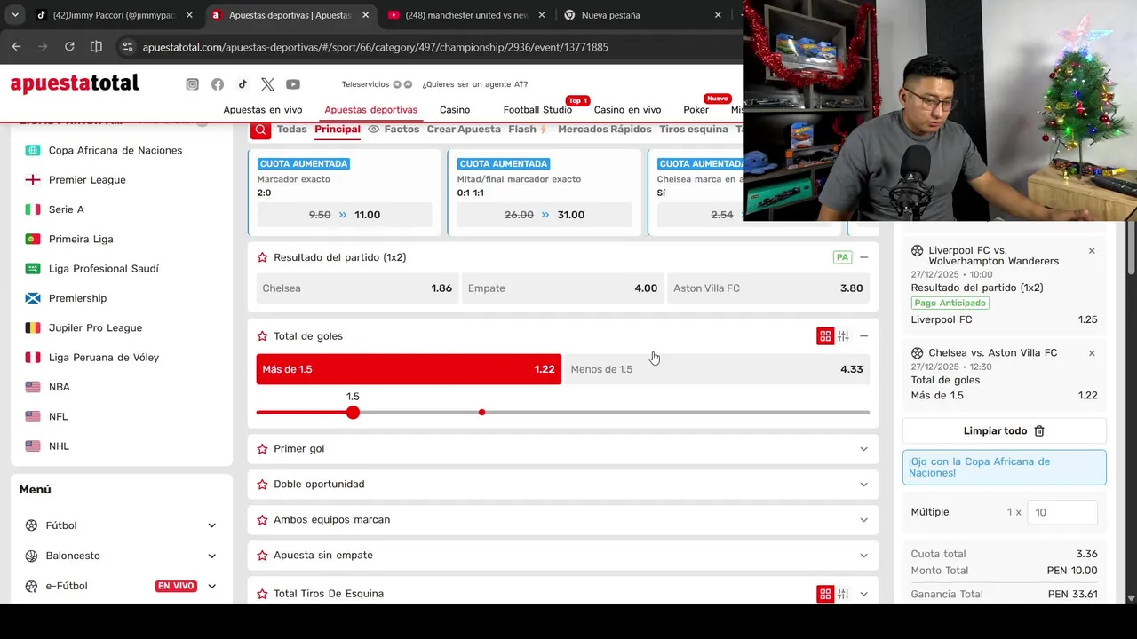Favorite the Resultado del partido market star
1137x639 pixels.
pos(262,257)
